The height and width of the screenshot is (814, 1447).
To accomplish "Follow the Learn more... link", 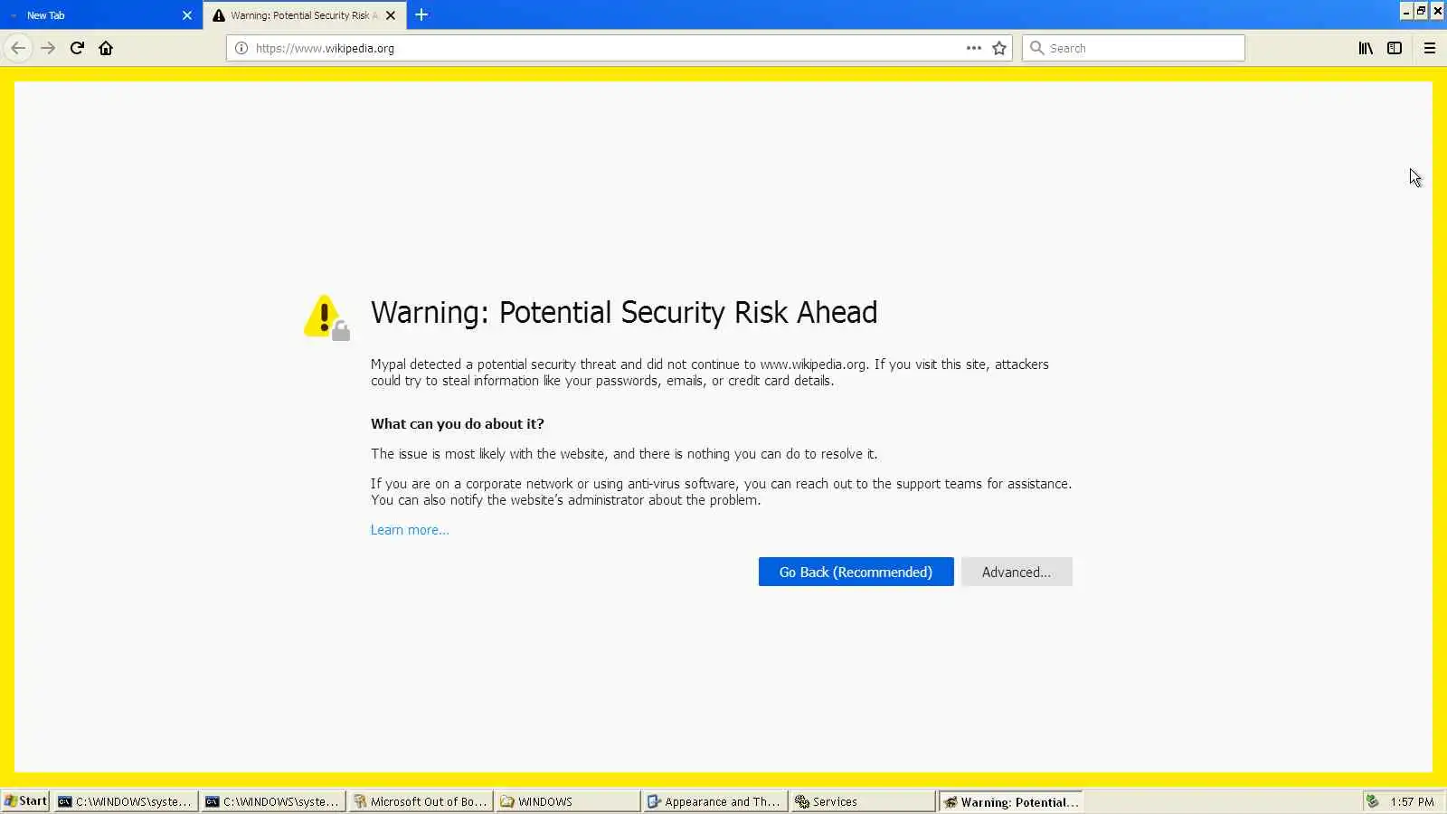I will coord(410,530).
